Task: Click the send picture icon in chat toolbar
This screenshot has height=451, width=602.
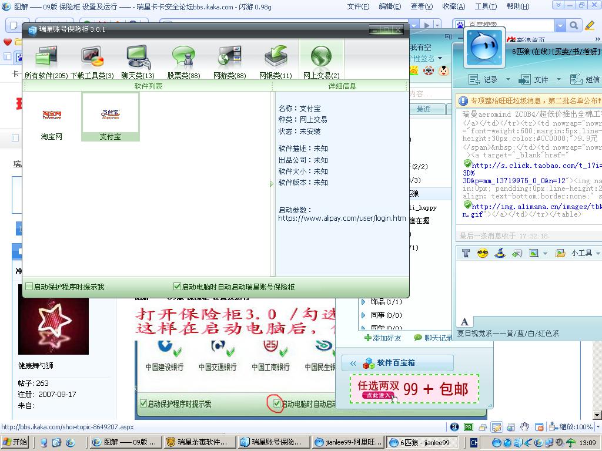Action: point(534,253)
